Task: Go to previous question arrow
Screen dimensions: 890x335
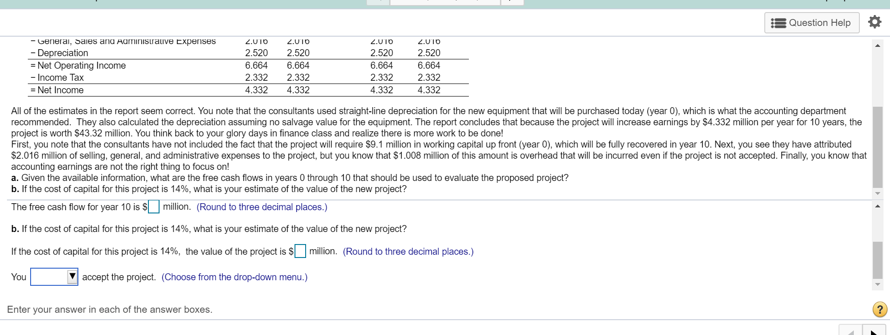Action: tap(851, 331)
